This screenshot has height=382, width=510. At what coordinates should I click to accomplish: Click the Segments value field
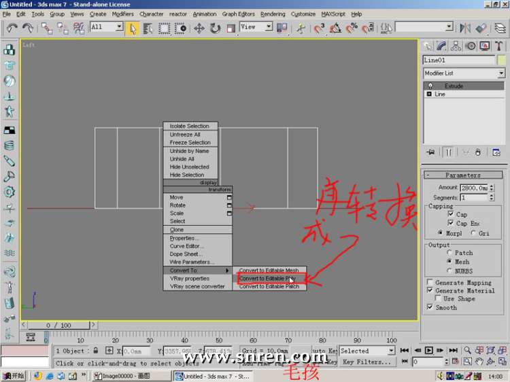tap(474, 198)
